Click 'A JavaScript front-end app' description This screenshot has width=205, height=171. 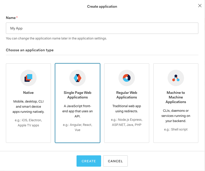click(x=78, y=111)
